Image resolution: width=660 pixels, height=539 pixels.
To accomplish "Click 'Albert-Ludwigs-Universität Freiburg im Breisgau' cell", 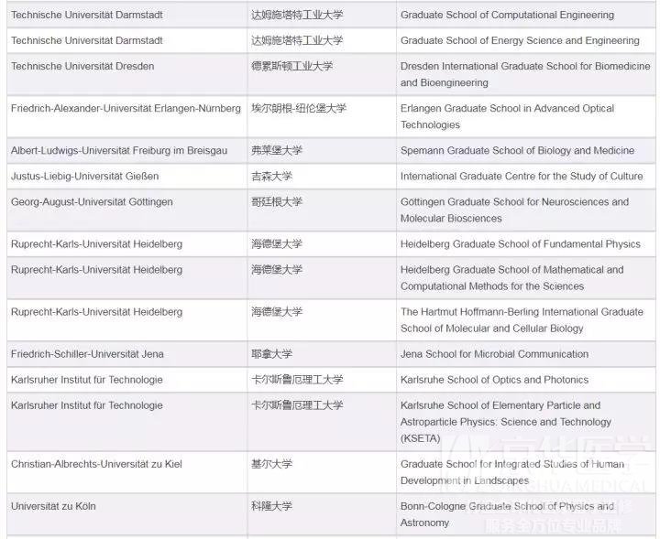I will (126, 150).
